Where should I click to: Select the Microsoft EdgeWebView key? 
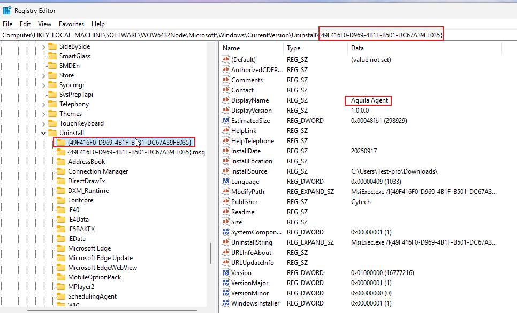coord(102,268)
